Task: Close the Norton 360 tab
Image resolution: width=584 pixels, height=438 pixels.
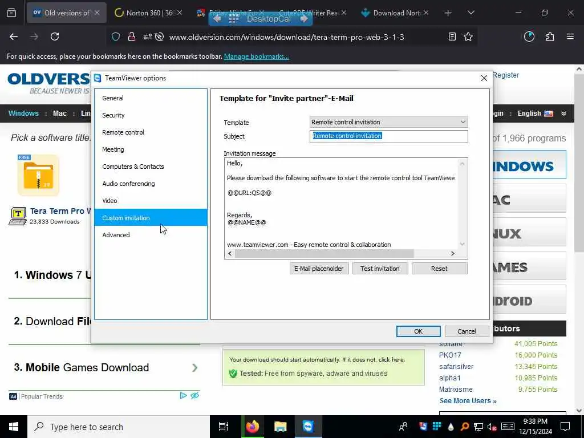Action: pyautogui.click(x=180, y=13)
